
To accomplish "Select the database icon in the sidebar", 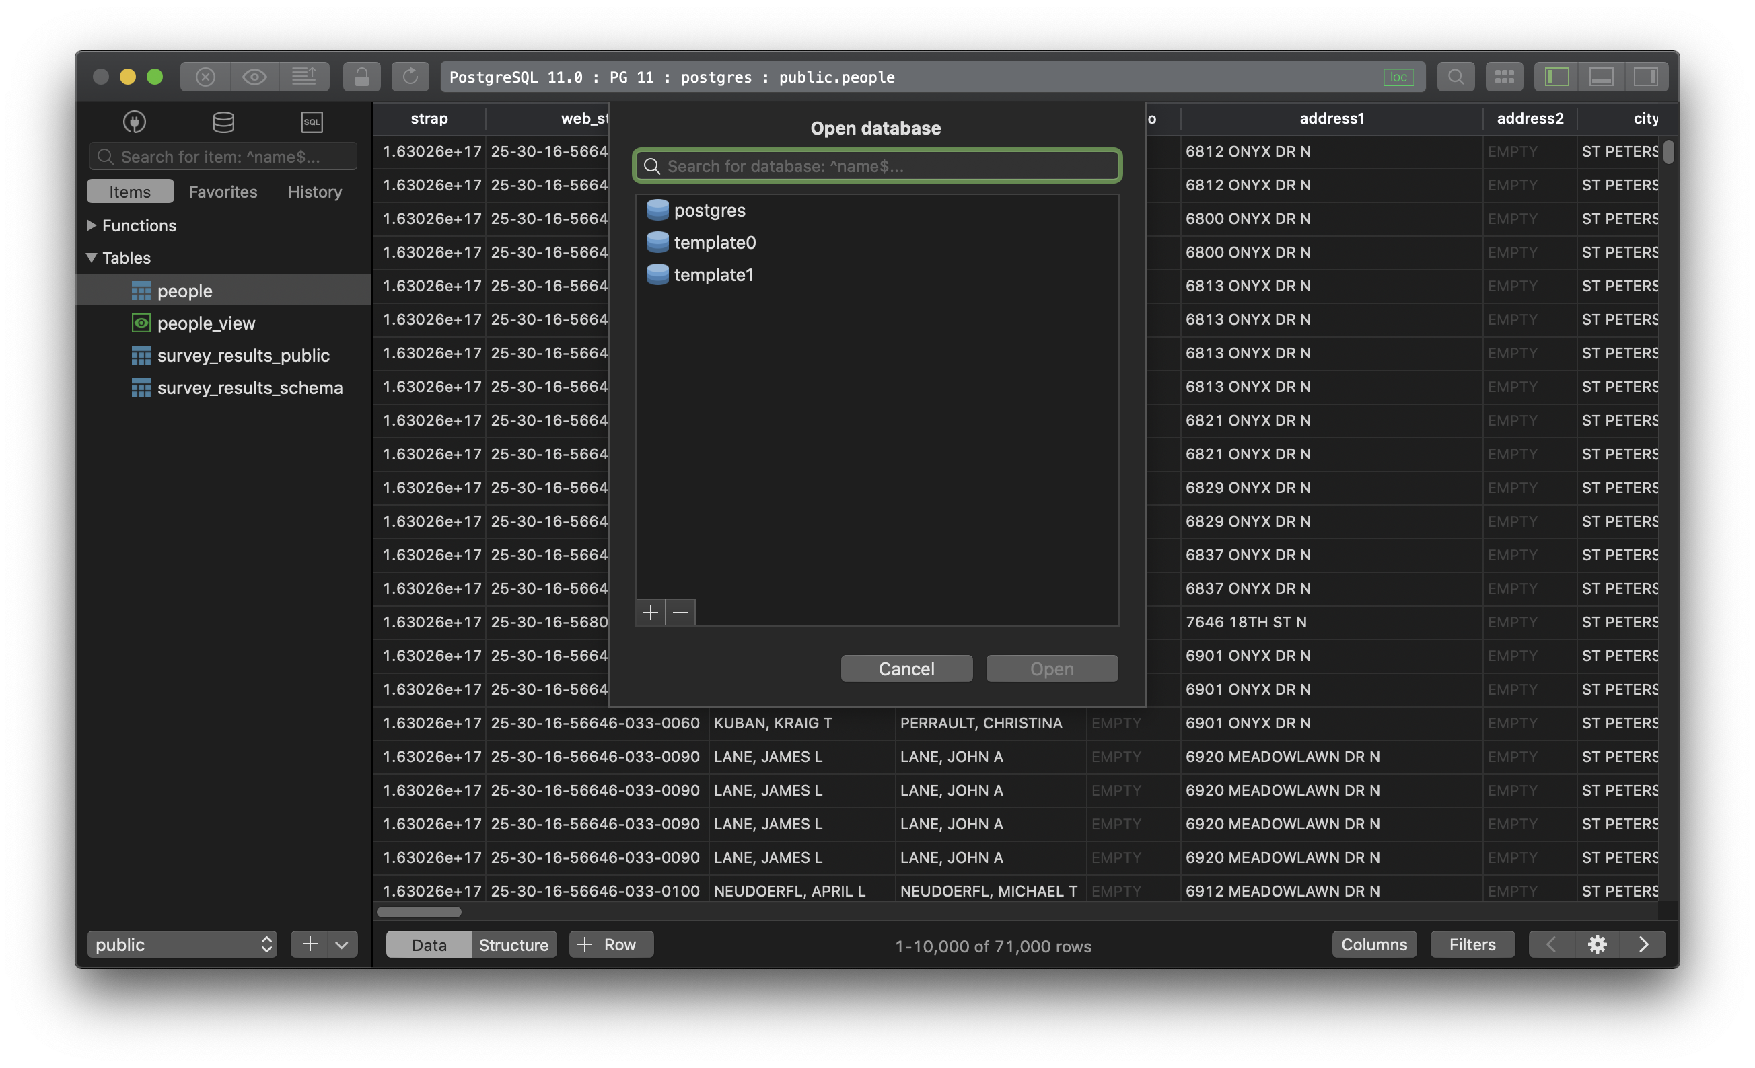I will [222, 122].
